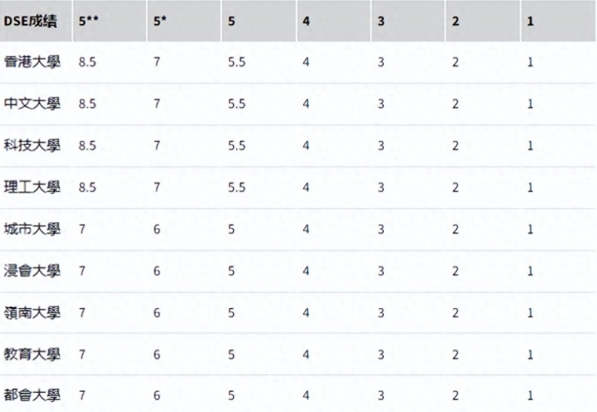Click level 1 column header
The height and width of the screenshot is (412, 597).
click(x=530, y=21)
